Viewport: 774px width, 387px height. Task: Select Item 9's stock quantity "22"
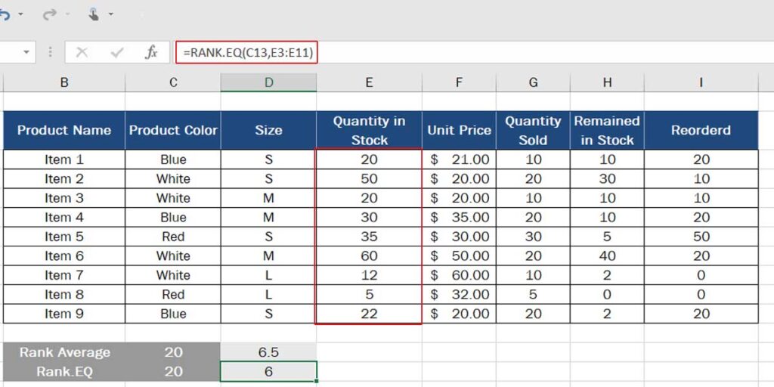coord(369,314)
